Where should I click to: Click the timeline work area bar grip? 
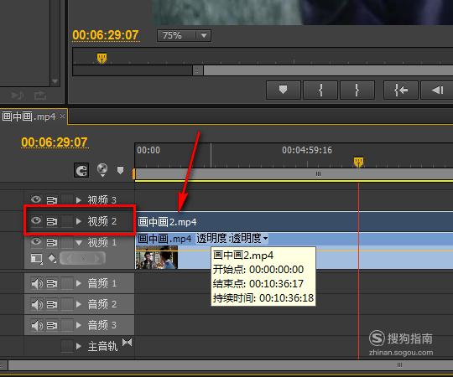pyautogui.click(x=318, y=173)
